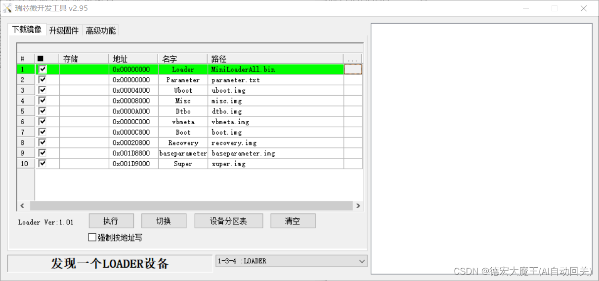Toggle the select-all header checkbox
This screenshot has height=281, width=599.
[x=41, y=59]
